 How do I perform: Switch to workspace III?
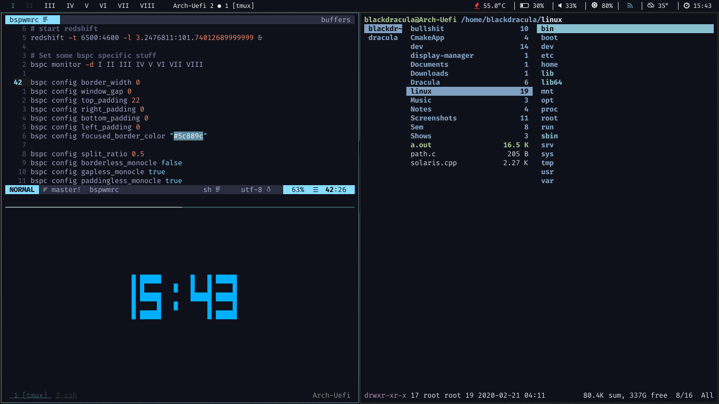pyautogui.click(x=49, y=6)
